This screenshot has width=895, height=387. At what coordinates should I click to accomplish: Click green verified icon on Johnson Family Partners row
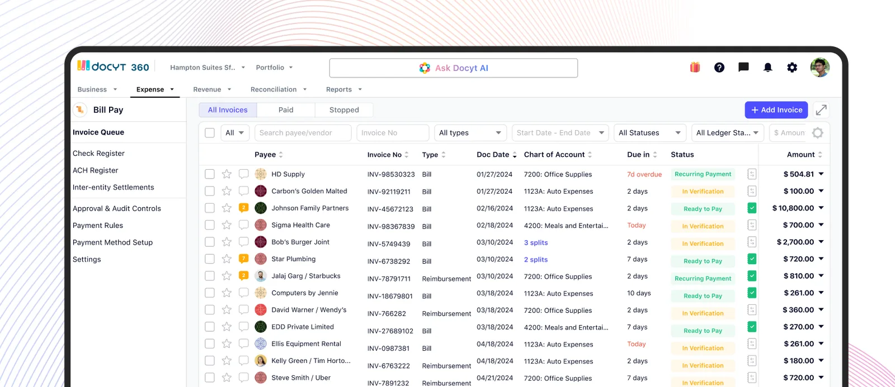pos(752,208)
